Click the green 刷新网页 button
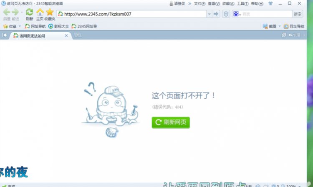This screenshot has height=187, width=313. 171,122
